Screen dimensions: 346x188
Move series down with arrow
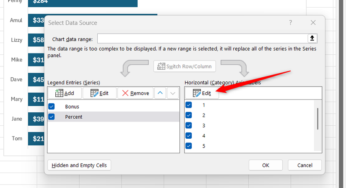[x=173, y=93]
